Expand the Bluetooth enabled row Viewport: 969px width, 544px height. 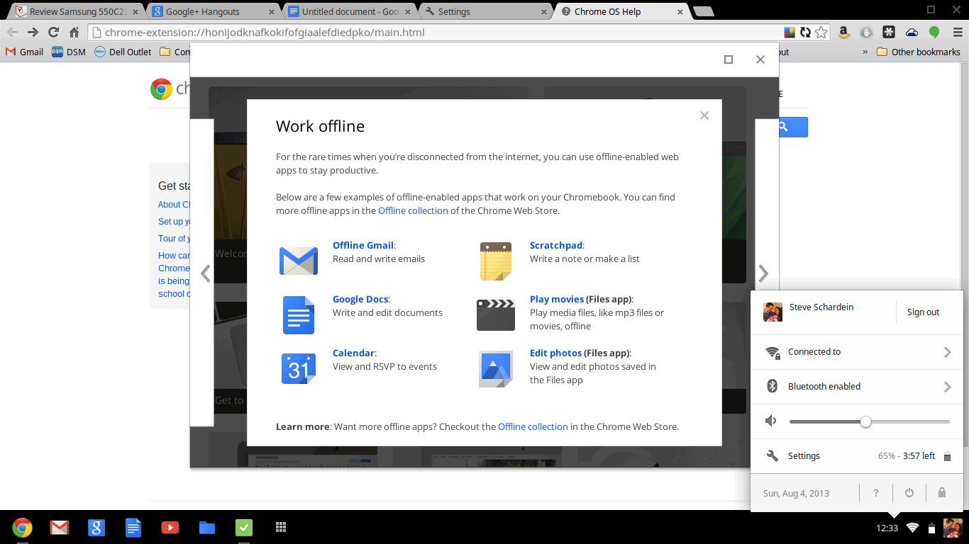pos(857,387)
